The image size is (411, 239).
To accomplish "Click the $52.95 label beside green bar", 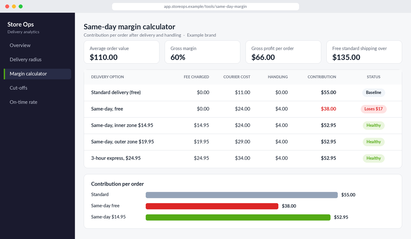I will (x=341, y=217).
